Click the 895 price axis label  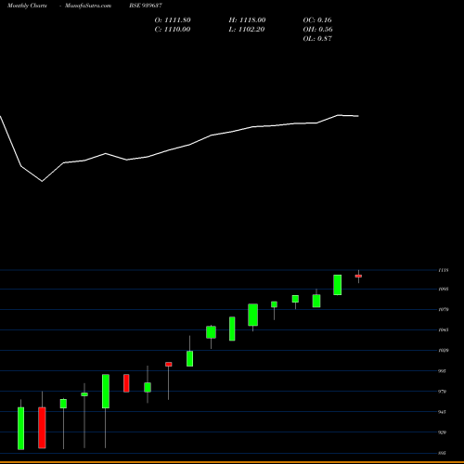[443, 453]
